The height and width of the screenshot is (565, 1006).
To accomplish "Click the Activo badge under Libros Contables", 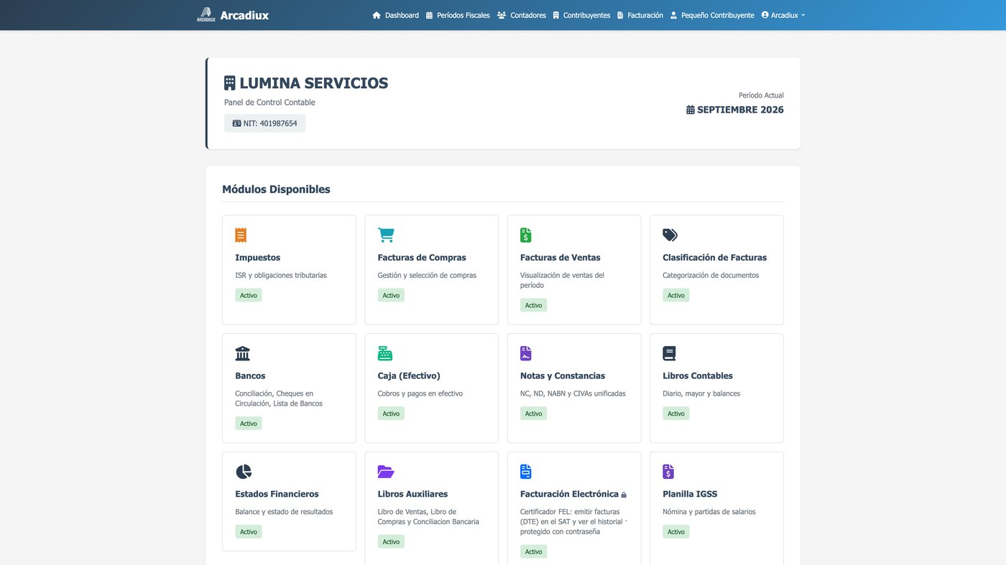I will coord(676,414).
